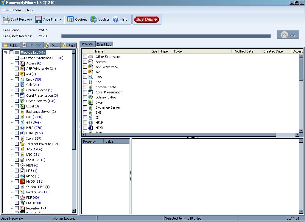
Task: Select the Excel icon in the tree
Action: coord(22,106)
